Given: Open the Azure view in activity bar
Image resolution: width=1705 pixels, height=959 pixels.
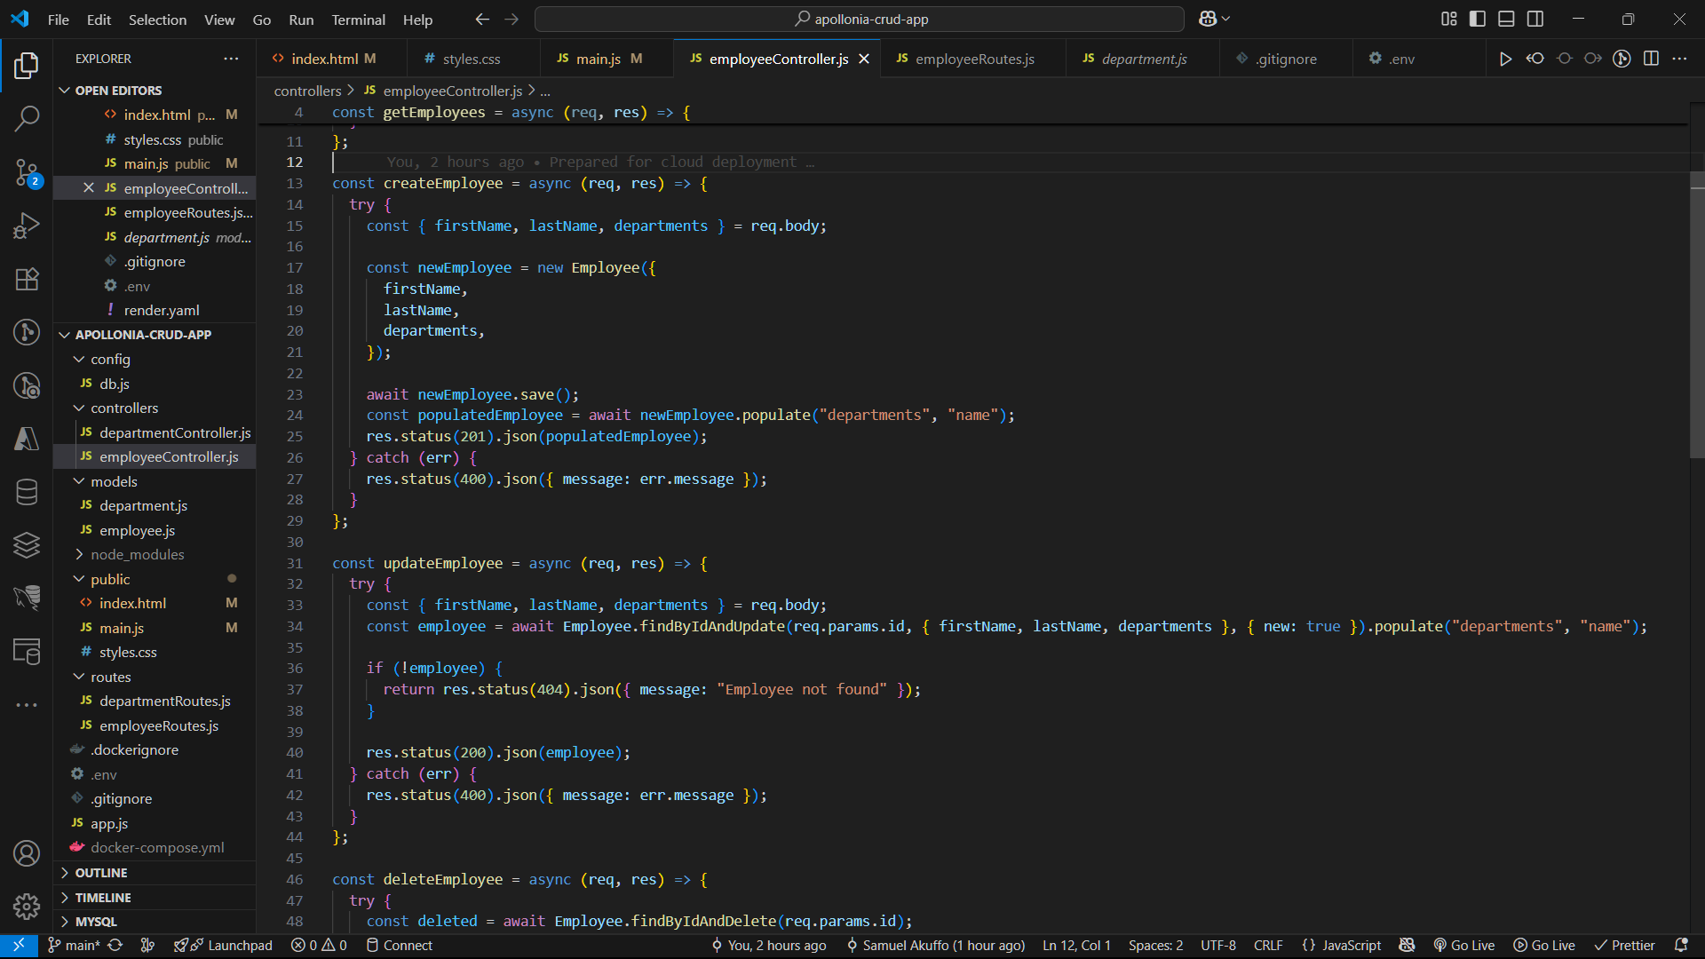Looking at the screenshot, I should (27, 439).
